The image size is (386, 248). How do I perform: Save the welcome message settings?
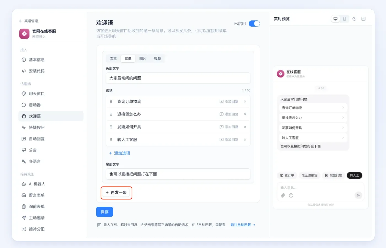pyautogui.click(x=104, y=212)
